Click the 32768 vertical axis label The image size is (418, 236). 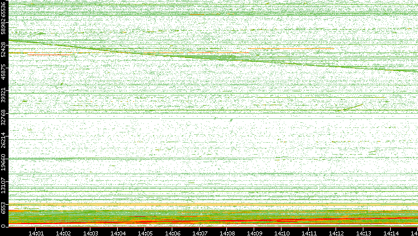point(5,117)
